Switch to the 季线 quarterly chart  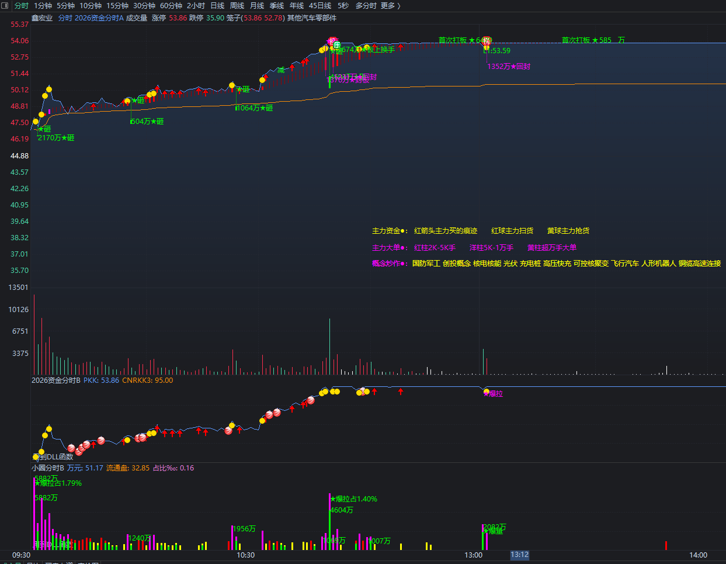click(277, 6)
